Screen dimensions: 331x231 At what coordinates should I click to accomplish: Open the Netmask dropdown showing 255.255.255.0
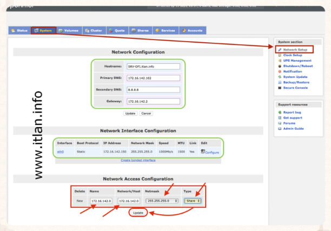(x=162, y=201)
